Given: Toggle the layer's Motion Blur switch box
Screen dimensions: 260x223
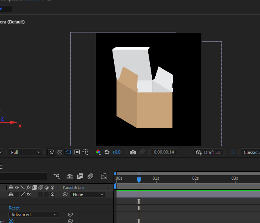Looking at the screenshot, I should coord(40,194).
